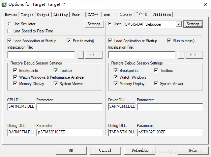Viewport: 211px width, 157px height.
Task: Click the CPU DLL Parameter field
Action: coord(69,107)
